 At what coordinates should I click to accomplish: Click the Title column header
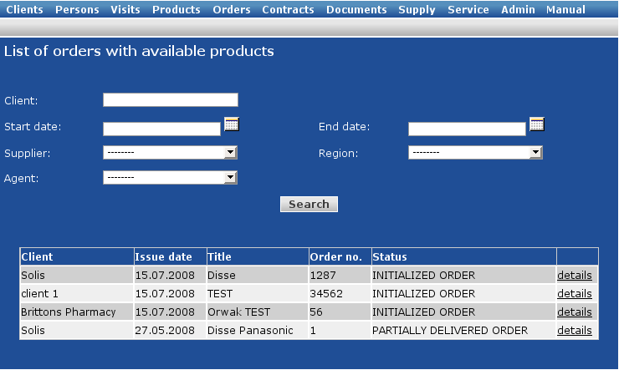[x=258, y=256]
